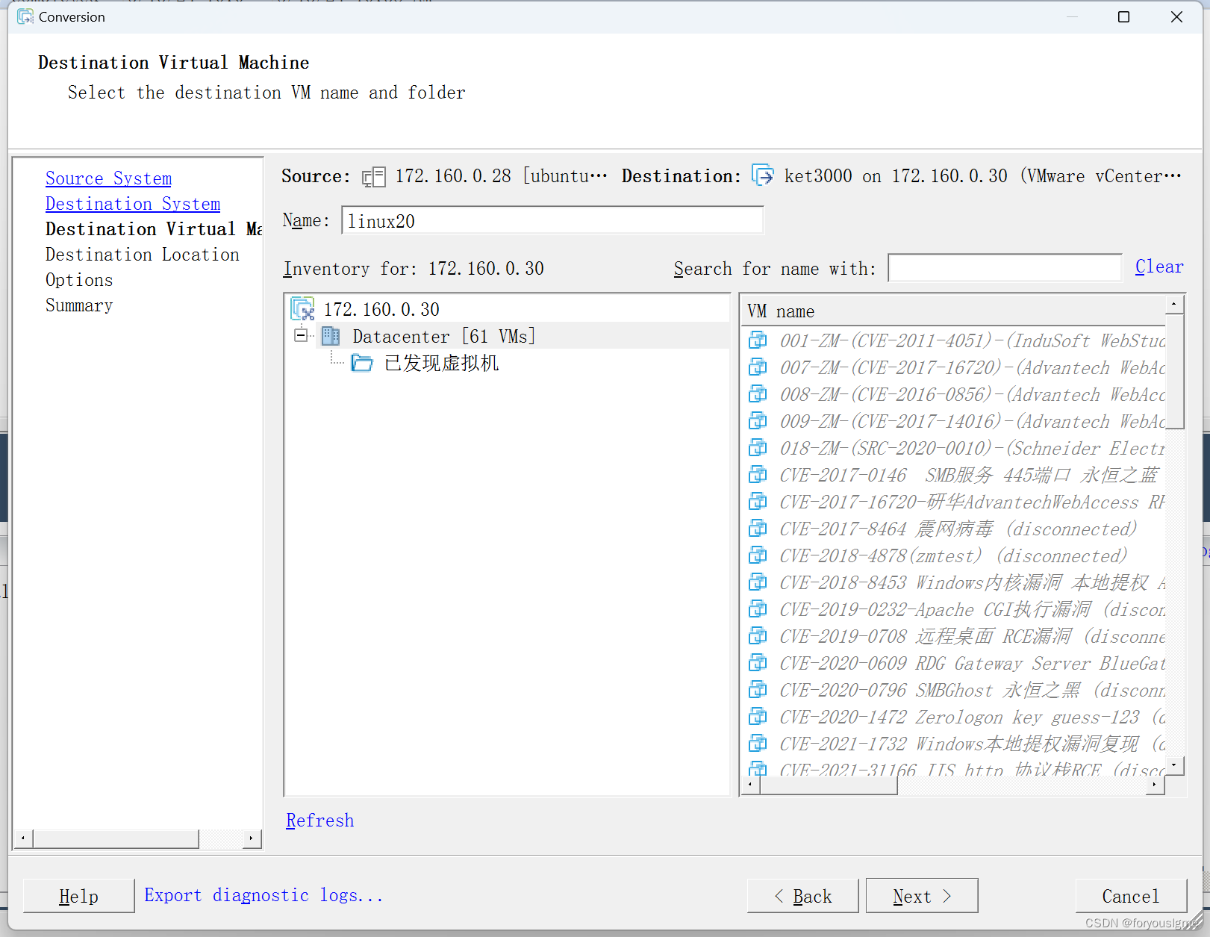The width and height of the screenshot is (1210, 937).
Task: Click VM icon beside CVE-2019-0232-Apache entry
Action: click(x=758, y=609)
